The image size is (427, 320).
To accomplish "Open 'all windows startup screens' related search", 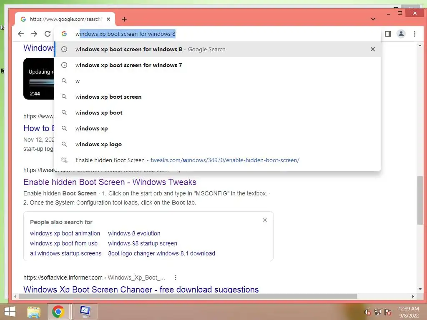I will (x=65, y=253).
